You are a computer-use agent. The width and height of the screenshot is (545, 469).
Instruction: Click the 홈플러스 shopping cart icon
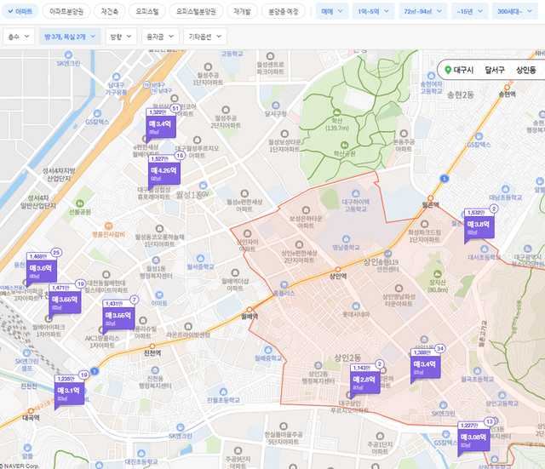tap(284, 285)
